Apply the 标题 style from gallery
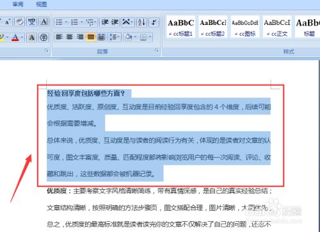Screen dimensions: 320x232 pyautogui.click(x=308, y=27)
